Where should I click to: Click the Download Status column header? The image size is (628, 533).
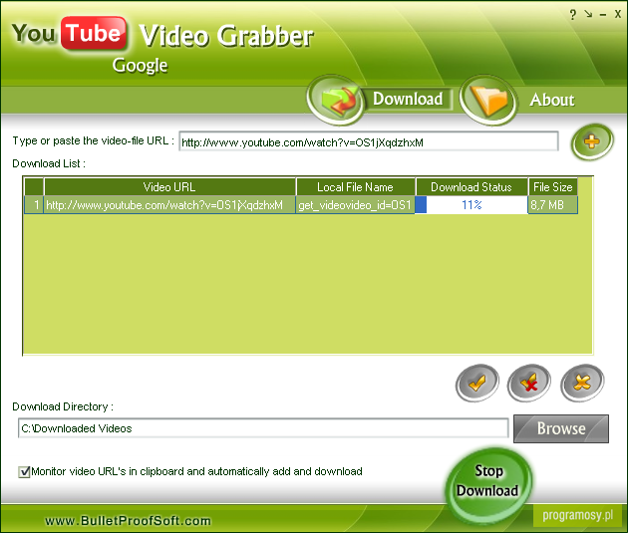point(471,187)
